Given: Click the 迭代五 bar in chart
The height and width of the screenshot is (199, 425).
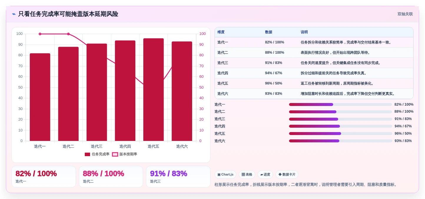Looking at the screenshot, I should pos(154,90).
